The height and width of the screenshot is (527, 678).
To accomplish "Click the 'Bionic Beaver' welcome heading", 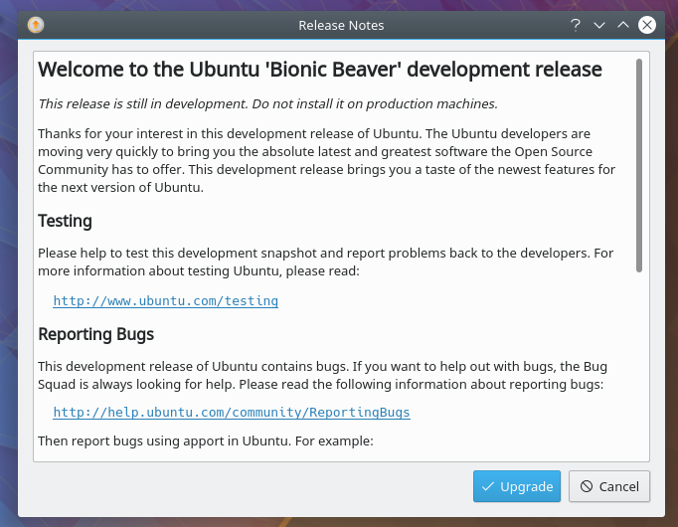I will coord(319,70).
